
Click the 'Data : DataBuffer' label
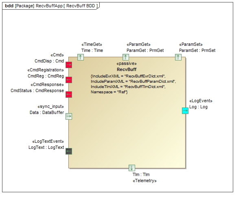[x=47, y=112]
